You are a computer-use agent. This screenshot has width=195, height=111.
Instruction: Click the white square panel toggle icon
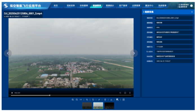click(x=117, y=99)
